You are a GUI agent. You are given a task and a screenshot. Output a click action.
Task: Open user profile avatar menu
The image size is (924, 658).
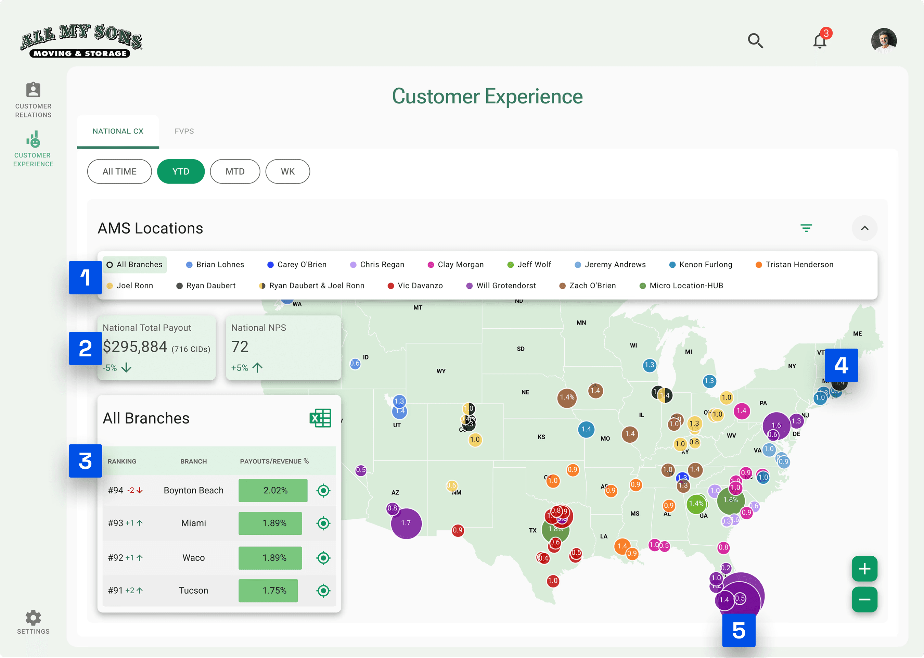pyautogui.click(x=884, y=41)
